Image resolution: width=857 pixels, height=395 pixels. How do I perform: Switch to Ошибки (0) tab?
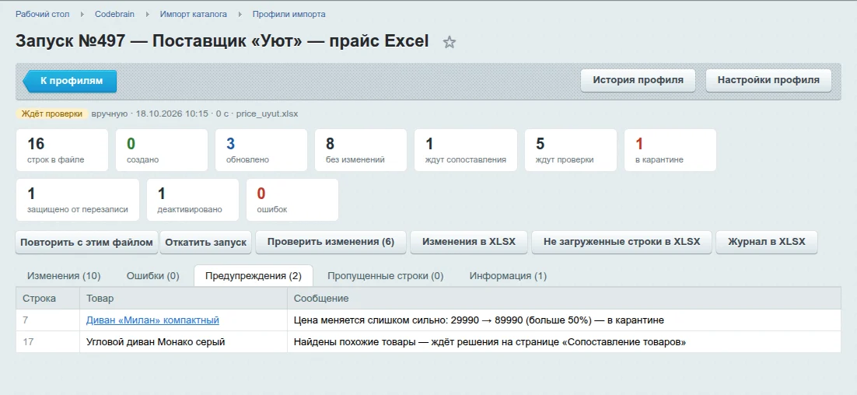pyautogui.click(x=153, y=276)
